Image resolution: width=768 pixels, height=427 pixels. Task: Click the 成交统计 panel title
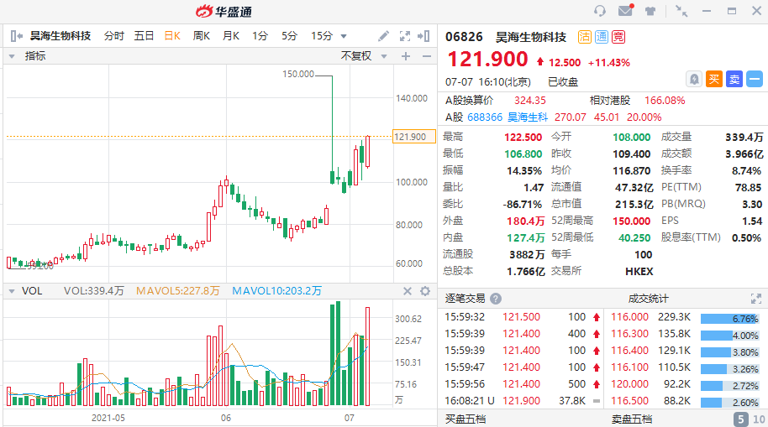click(648, 299)
